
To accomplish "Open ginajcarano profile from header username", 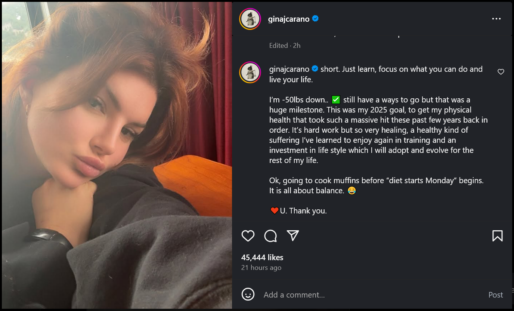I will point(289,19).
